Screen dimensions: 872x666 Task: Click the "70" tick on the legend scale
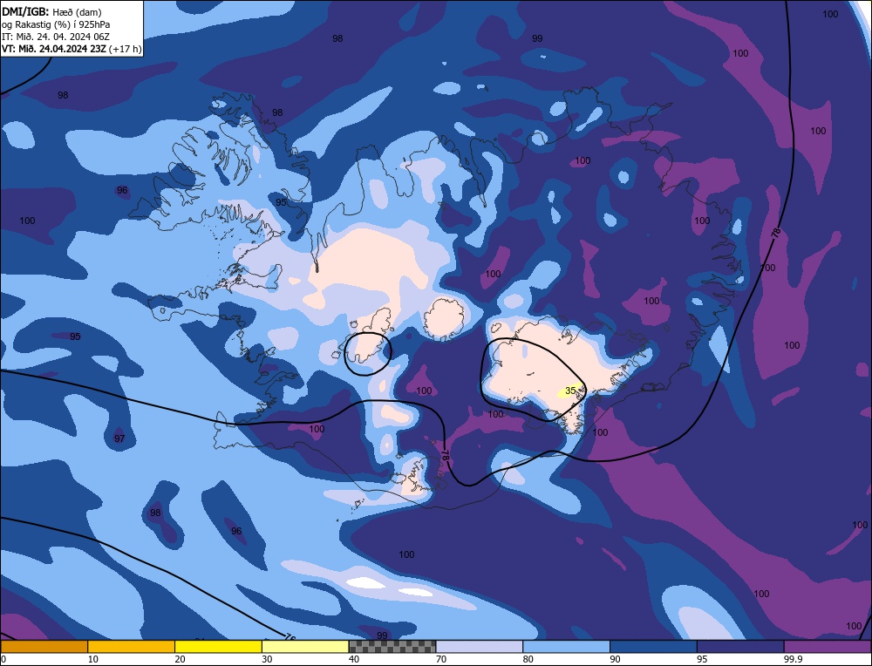pos(441,659)
